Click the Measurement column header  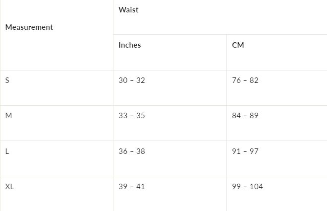click(29, 27)
